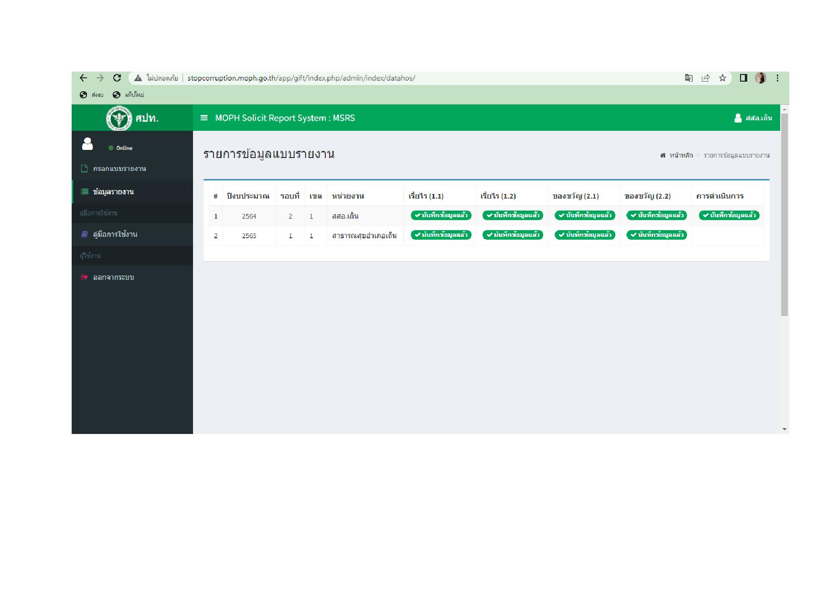Click the 2564 row ของขวัญ (2.2) status badge
The height and width of the screenshot is (592, 838).
[656, 215]
